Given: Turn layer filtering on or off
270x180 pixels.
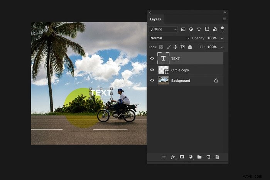Looking at the screenshot, I should point(222,29).
